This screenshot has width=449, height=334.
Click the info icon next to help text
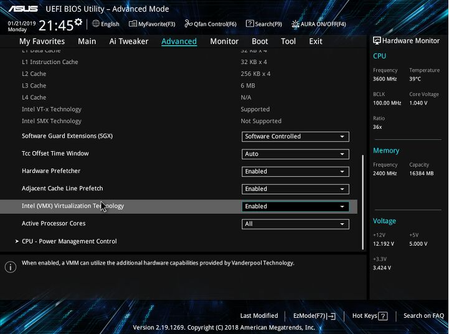[11, 267]
